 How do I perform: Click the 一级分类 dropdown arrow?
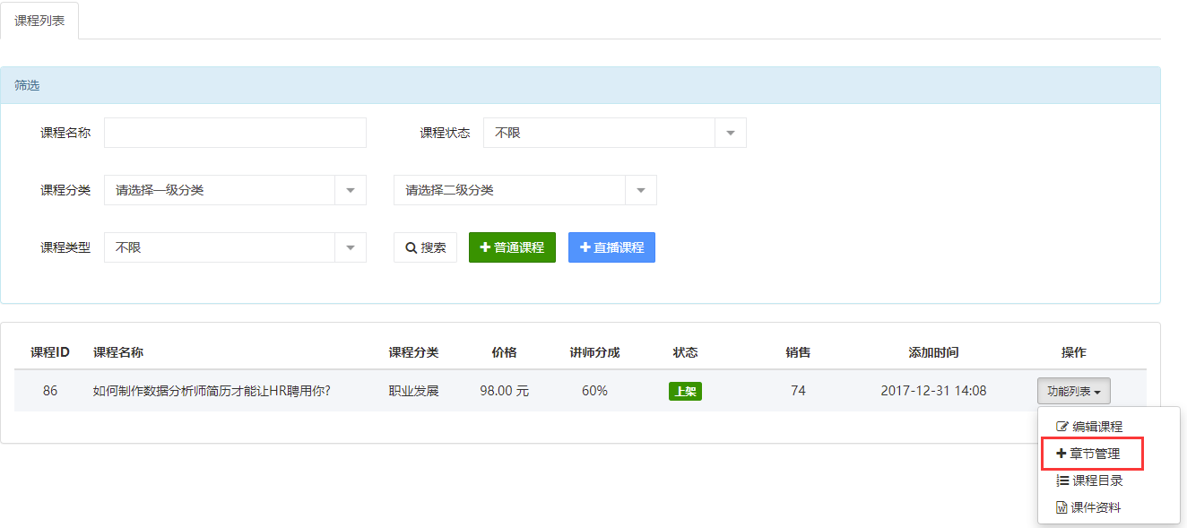point(351,190)
